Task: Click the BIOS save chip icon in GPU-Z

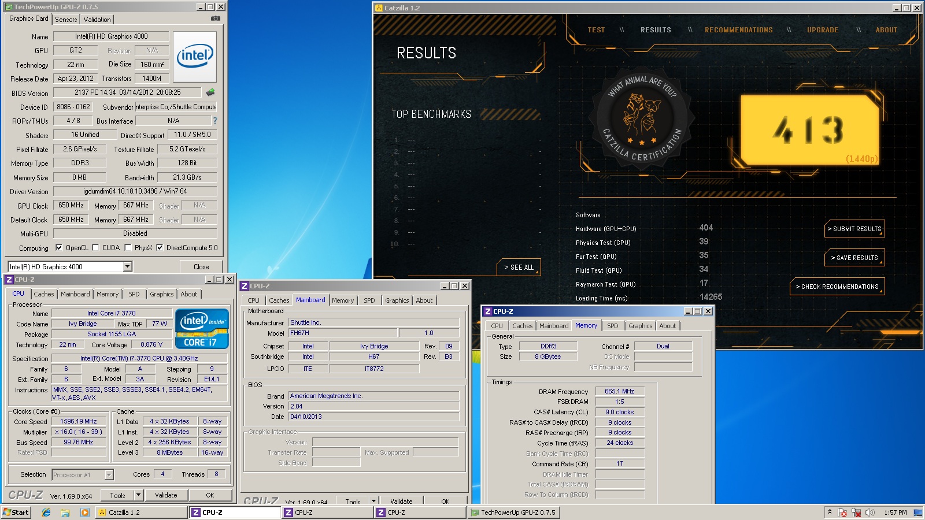Action: (x=210, y=92)
